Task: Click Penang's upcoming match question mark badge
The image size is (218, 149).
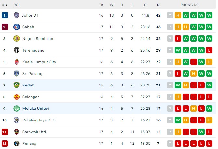Action: pyautogui.click(x=170, y=143)
